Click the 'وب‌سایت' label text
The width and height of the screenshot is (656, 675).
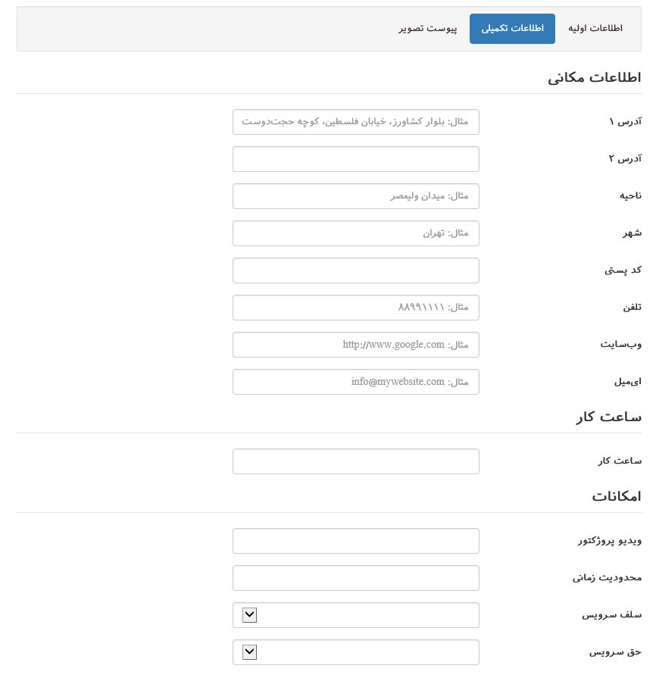[620, 345]
